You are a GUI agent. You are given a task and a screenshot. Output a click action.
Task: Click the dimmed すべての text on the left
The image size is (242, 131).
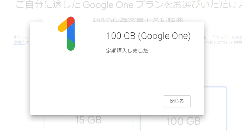coord(21,37)
